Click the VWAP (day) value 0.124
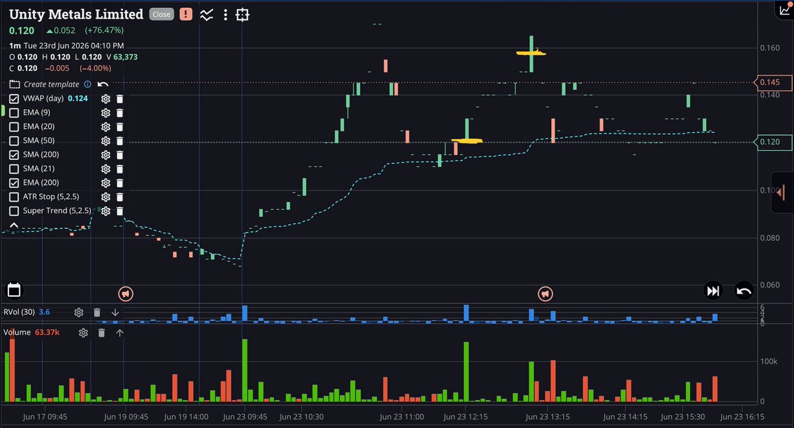The image size is (794, 428). (77, 99)
